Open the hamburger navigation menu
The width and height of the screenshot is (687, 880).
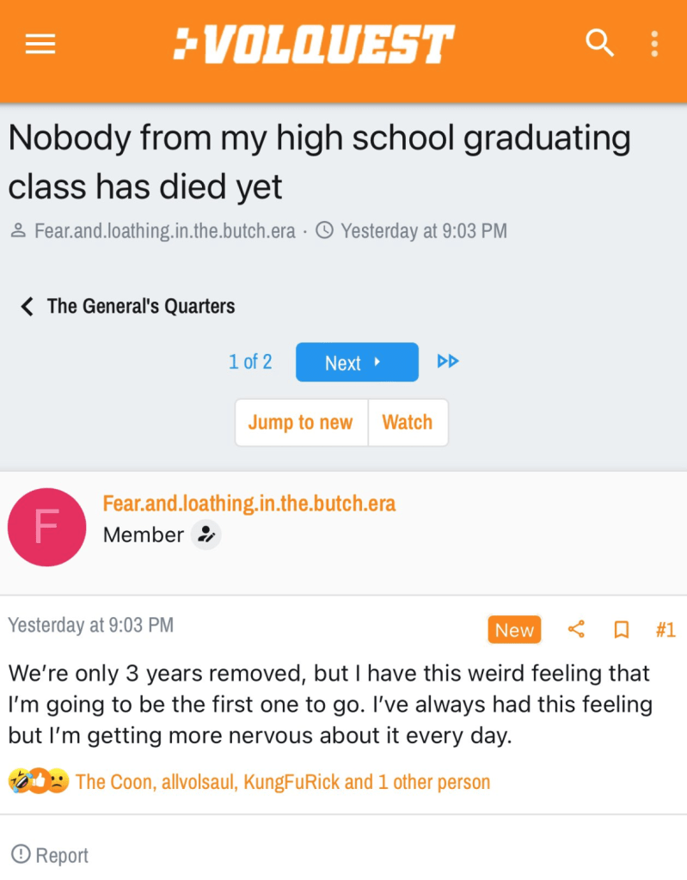coord(40,45)
